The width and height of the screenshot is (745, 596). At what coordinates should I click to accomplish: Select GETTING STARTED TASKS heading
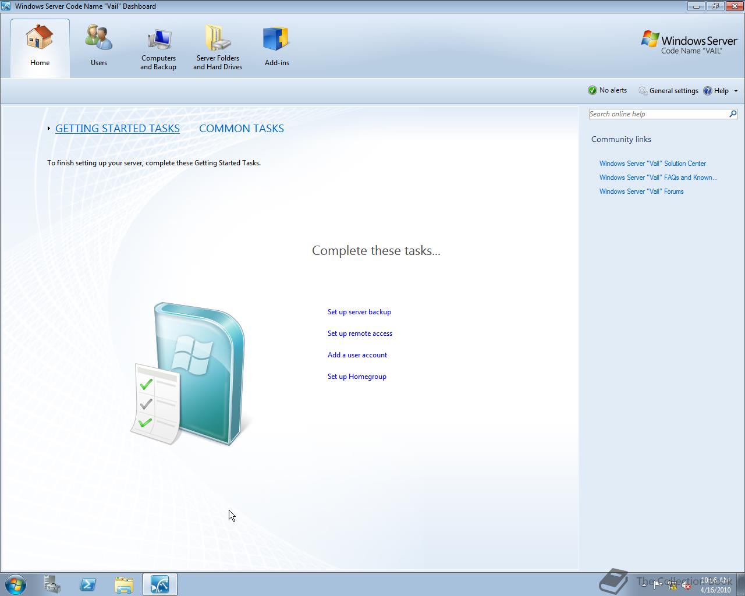118,129
